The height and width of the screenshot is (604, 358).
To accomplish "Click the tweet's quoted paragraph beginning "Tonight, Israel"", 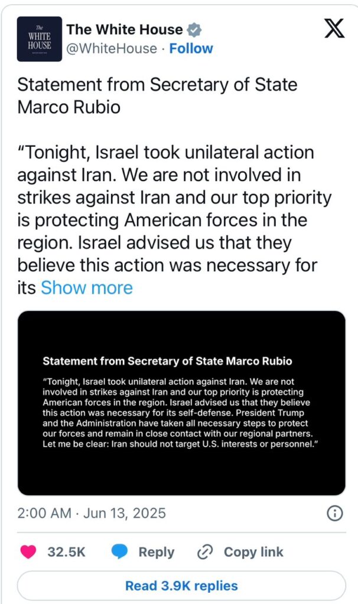I will (x=174, y=220).
